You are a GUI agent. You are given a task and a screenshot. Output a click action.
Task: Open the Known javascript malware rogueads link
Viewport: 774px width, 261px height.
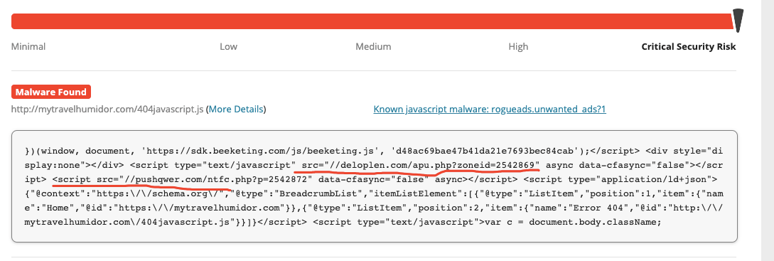point(490,109)
